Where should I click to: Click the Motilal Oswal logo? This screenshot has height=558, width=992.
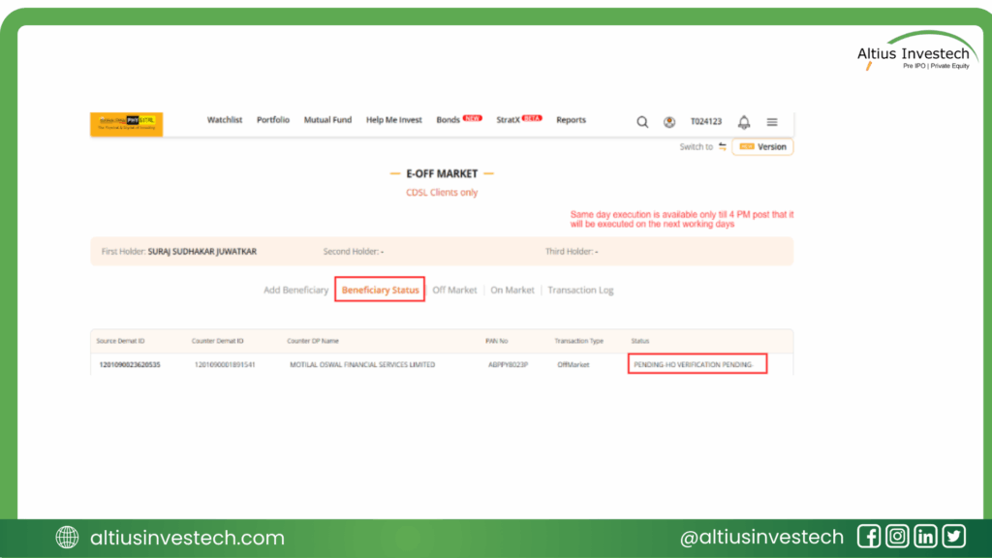127,123
